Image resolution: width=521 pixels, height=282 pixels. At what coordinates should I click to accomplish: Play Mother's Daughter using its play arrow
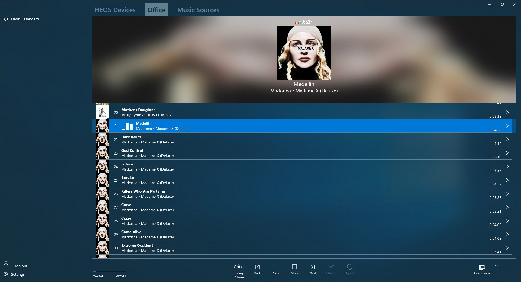(507, 112)
